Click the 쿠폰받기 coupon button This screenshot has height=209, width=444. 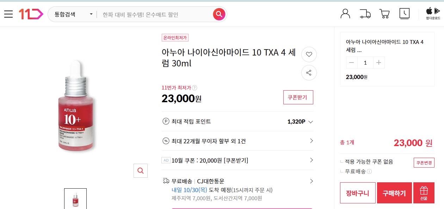[298, 97]
